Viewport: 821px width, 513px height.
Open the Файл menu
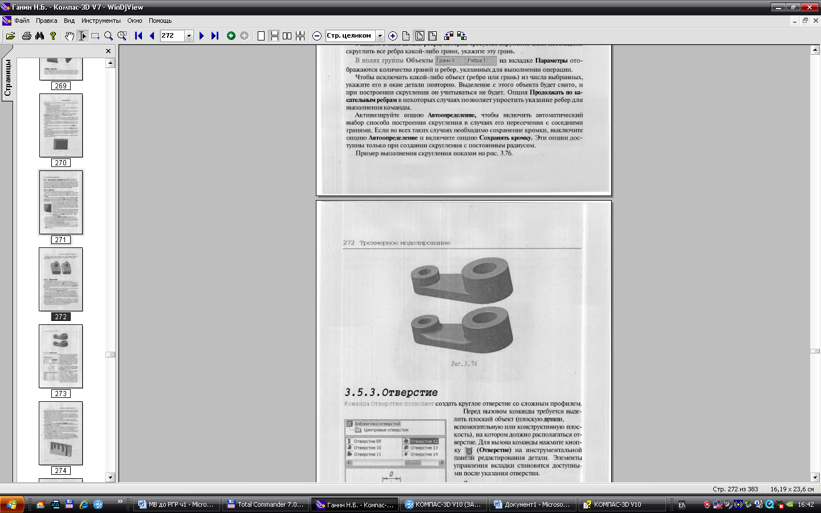pyautogui.click(x=22, y=21)
